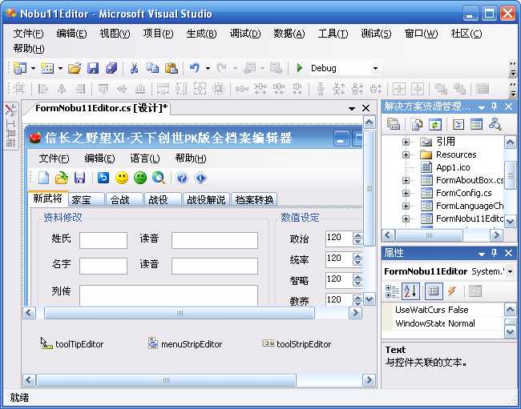The width and height of the screenshot is (521, 409).
Task: Click the Open File folder icon
Action: coord(75,68)
